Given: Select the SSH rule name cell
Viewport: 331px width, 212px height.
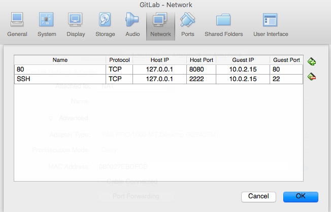Looking at the screenshot, I should 59,79.
